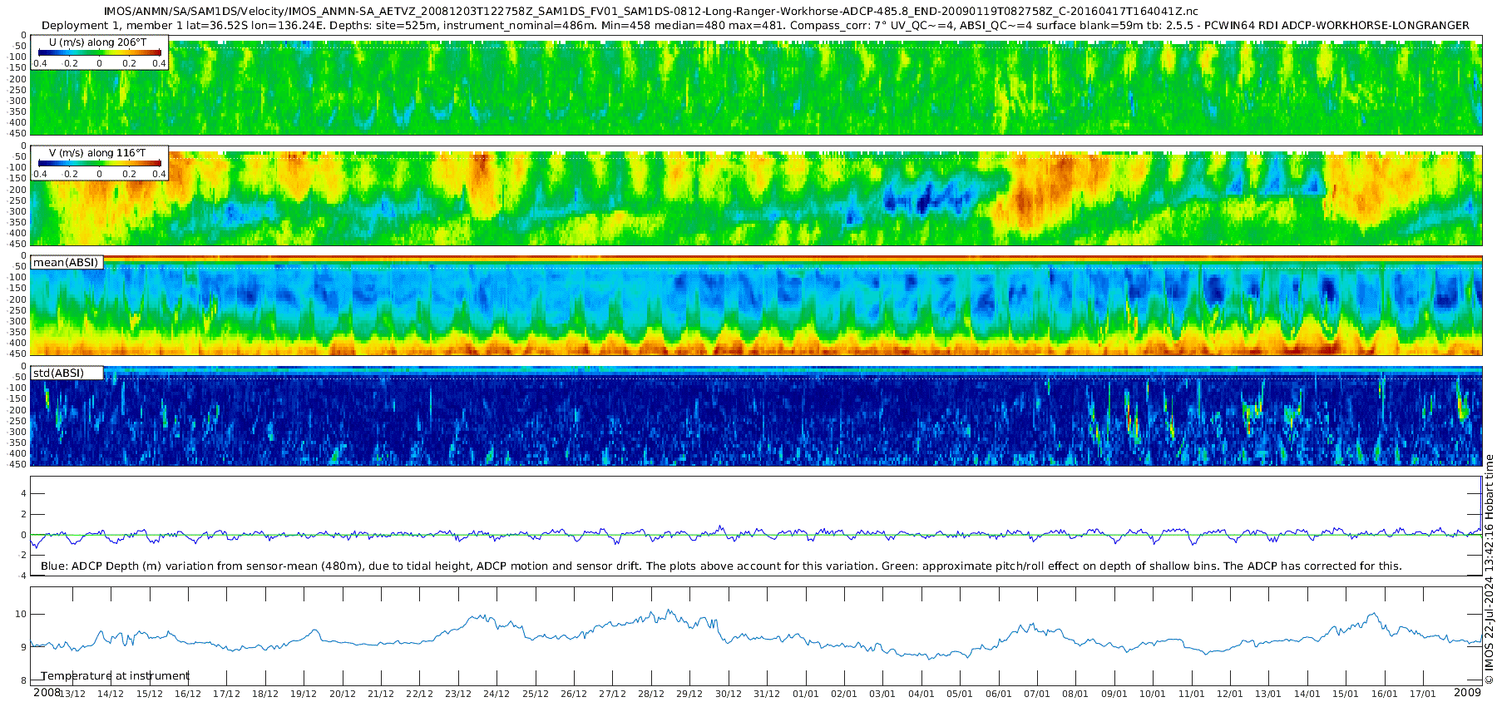Click the '14/01' date tick label
The height and width of the screenshot is (707, 1497).
point(1307,695)
